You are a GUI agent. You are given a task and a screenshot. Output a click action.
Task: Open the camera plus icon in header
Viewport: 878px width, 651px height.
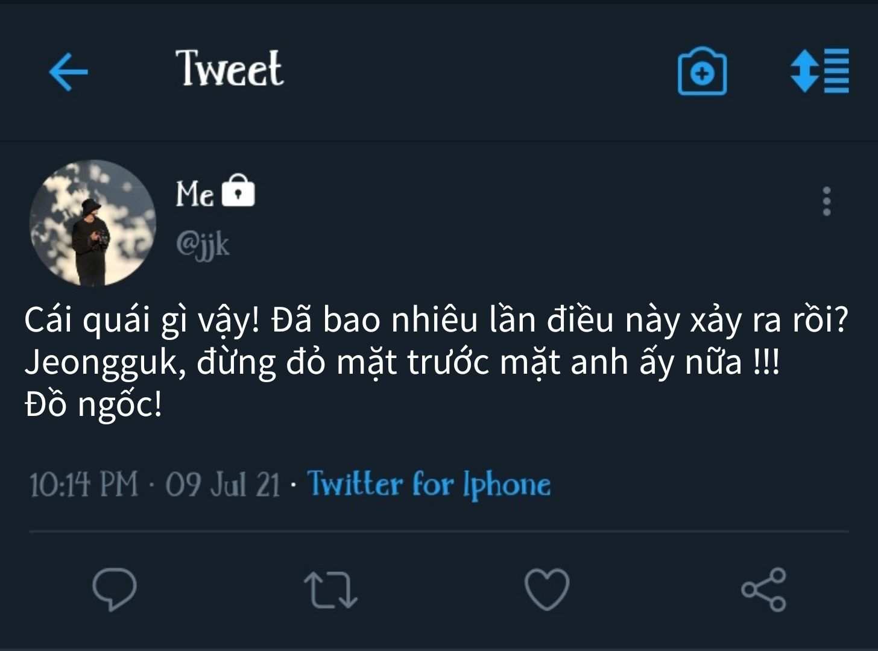(702, 71)
